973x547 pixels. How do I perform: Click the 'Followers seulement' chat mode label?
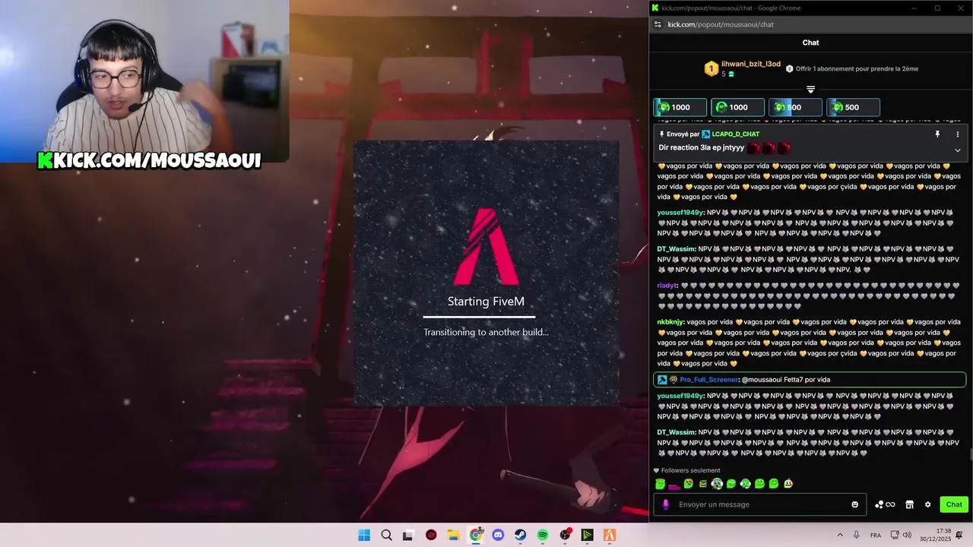(x=690, y=470)
